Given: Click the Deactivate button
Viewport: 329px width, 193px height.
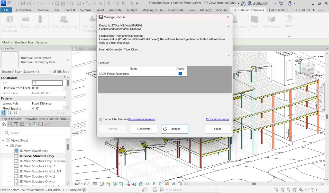Looking at the screenshot, I should [x=144, y=129].
